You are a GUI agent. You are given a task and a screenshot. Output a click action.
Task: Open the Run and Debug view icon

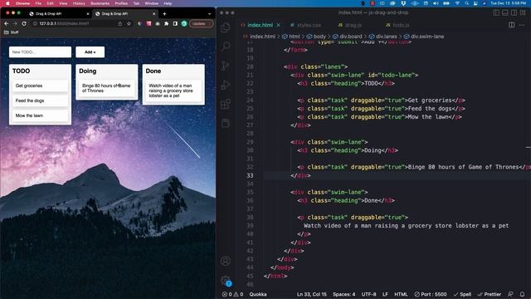(226, 85)
